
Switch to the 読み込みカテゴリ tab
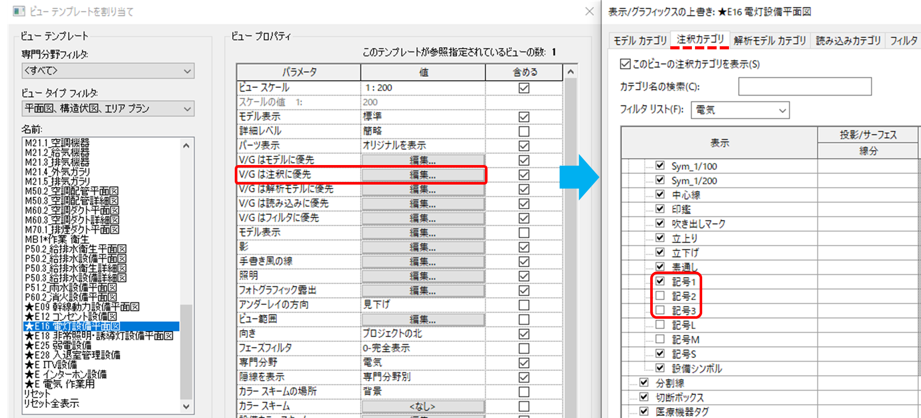(848, 41)
